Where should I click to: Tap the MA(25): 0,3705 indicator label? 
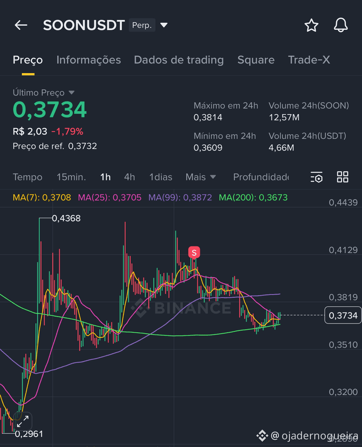click(110, 197)
